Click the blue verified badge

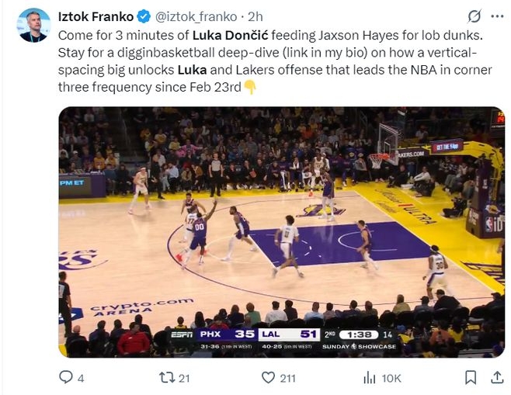tap(144, 16)
